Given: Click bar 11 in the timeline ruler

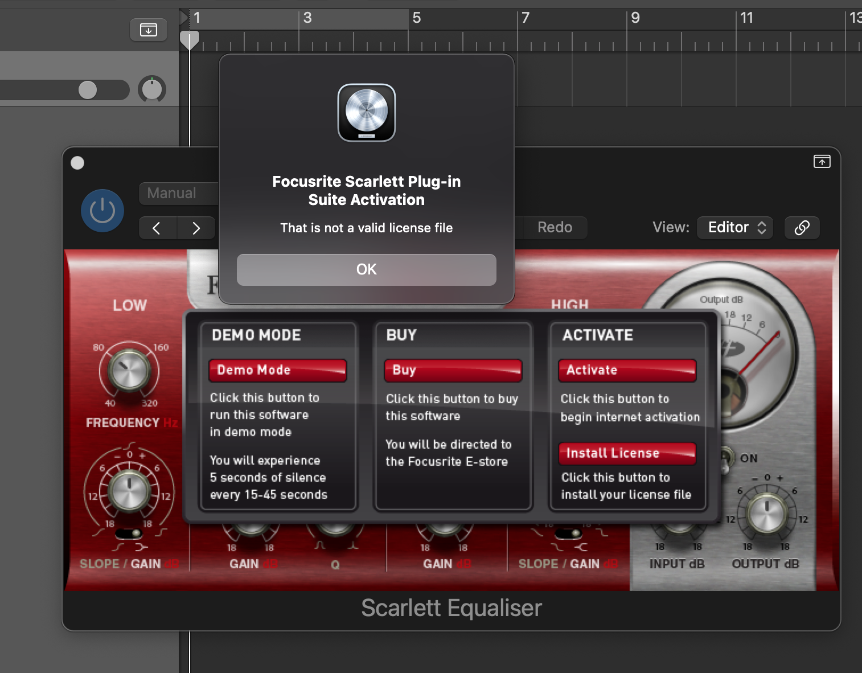Looking at the screenshot, I should pyautogui.click(x=746, y=18).
